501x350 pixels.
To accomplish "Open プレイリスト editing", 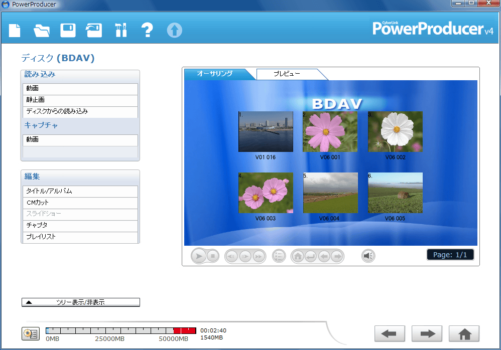I will (x=80, y=237).
